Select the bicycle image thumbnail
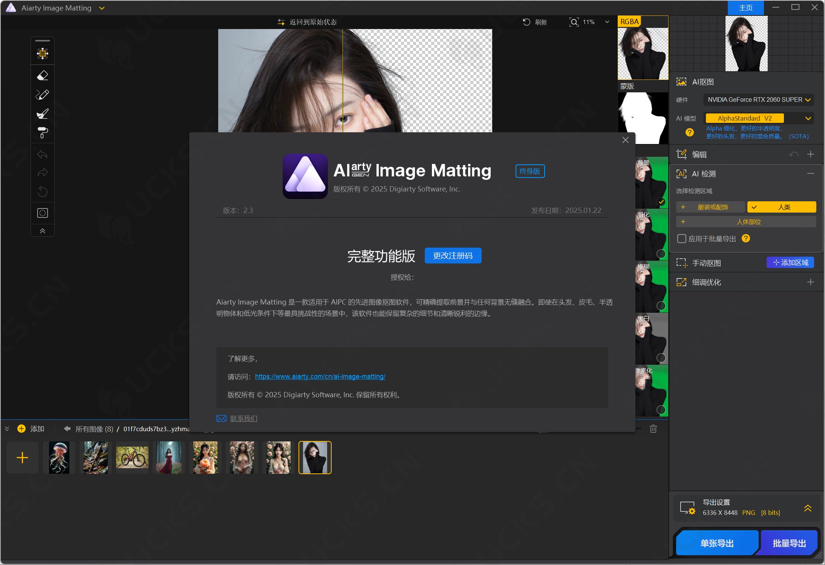Viewport: 825px width, 565px height. coord(132,458)
